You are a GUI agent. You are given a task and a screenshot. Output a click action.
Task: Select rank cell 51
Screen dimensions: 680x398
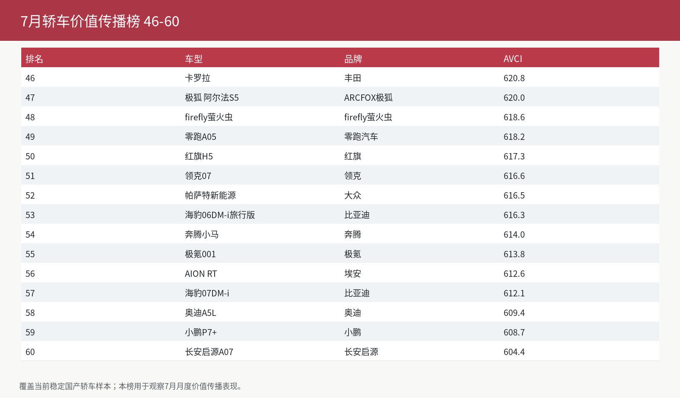(30, 176)
